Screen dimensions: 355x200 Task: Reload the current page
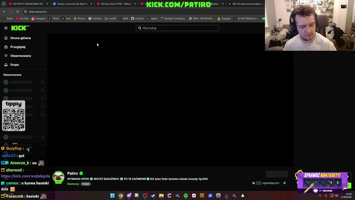click(17, 12)
